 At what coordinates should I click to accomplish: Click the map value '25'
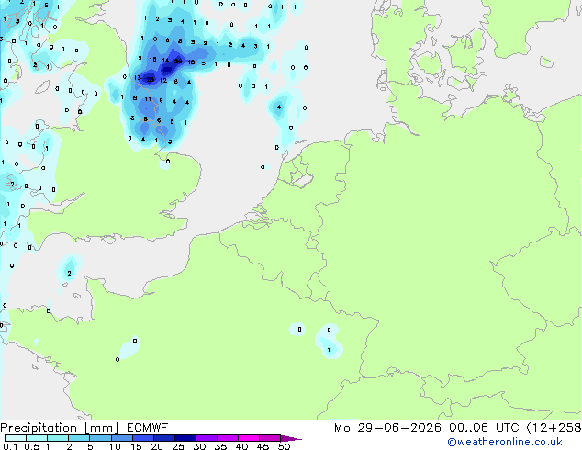(x=150, y=79)
